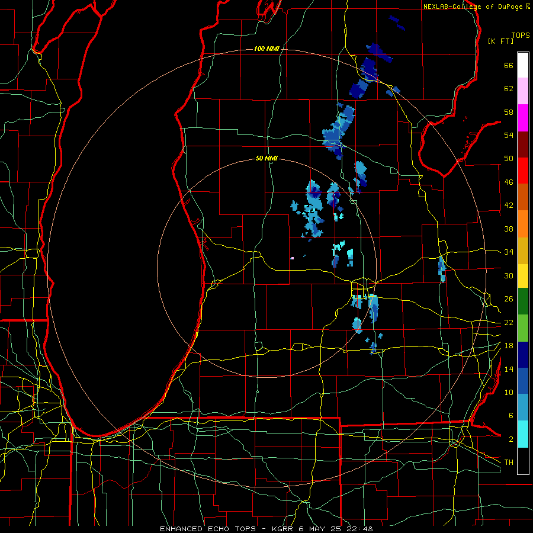Click the "18" legend value
Image resolution: width=533 pixels, height=533 pixels.
pos(509,346)
